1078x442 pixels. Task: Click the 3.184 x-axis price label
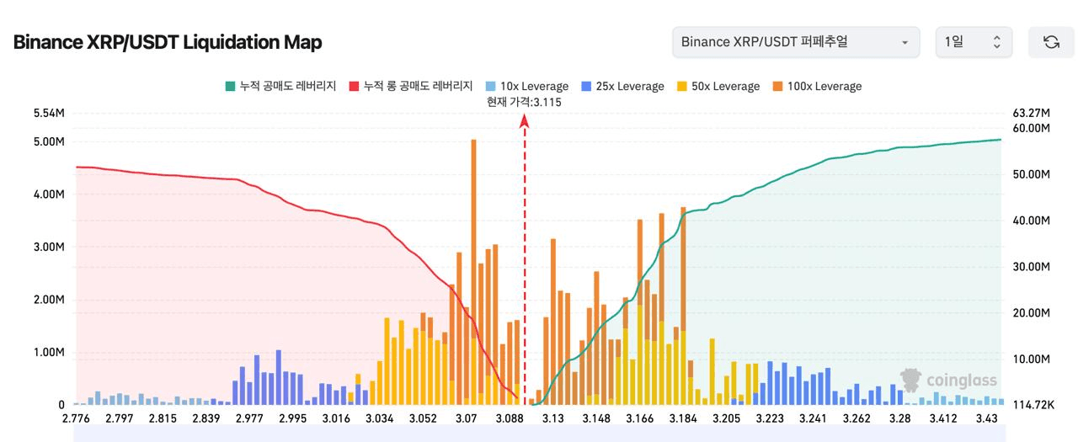pyautogui.click(x=681, y=418)
